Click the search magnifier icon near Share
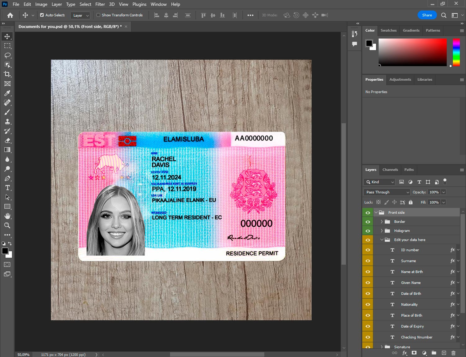Viewport: 466px width, 357px height. 444,15
